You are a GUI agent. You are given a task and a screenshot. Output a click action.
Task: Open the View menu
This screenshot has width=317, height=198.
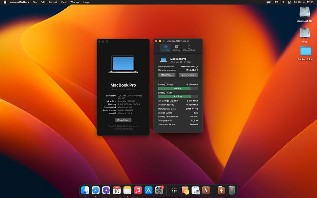pos(64,2)
